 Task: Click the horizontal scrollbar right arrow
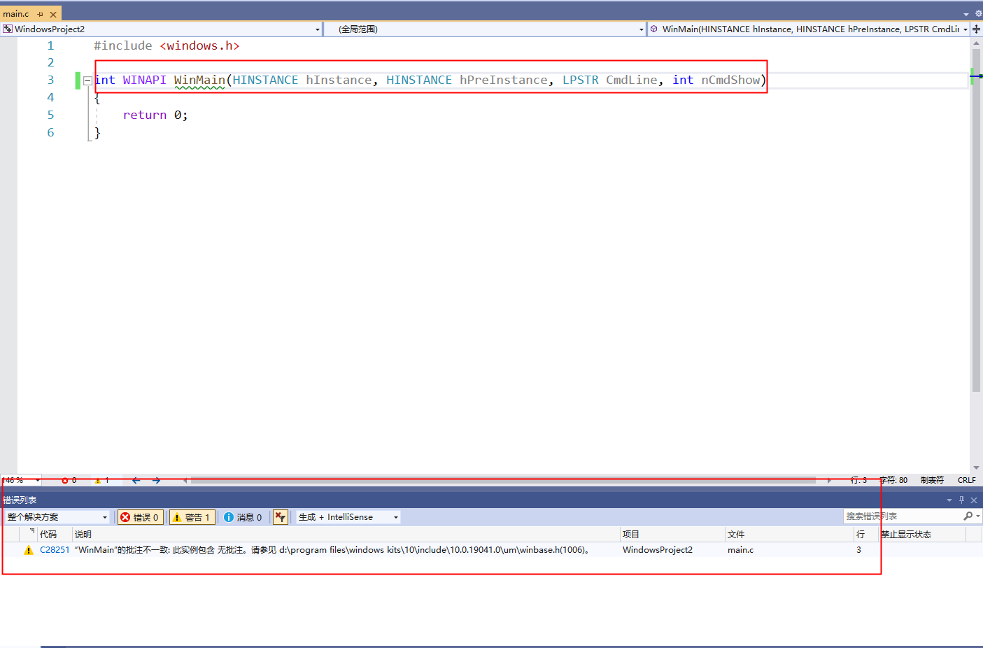(x=829, y=480)
